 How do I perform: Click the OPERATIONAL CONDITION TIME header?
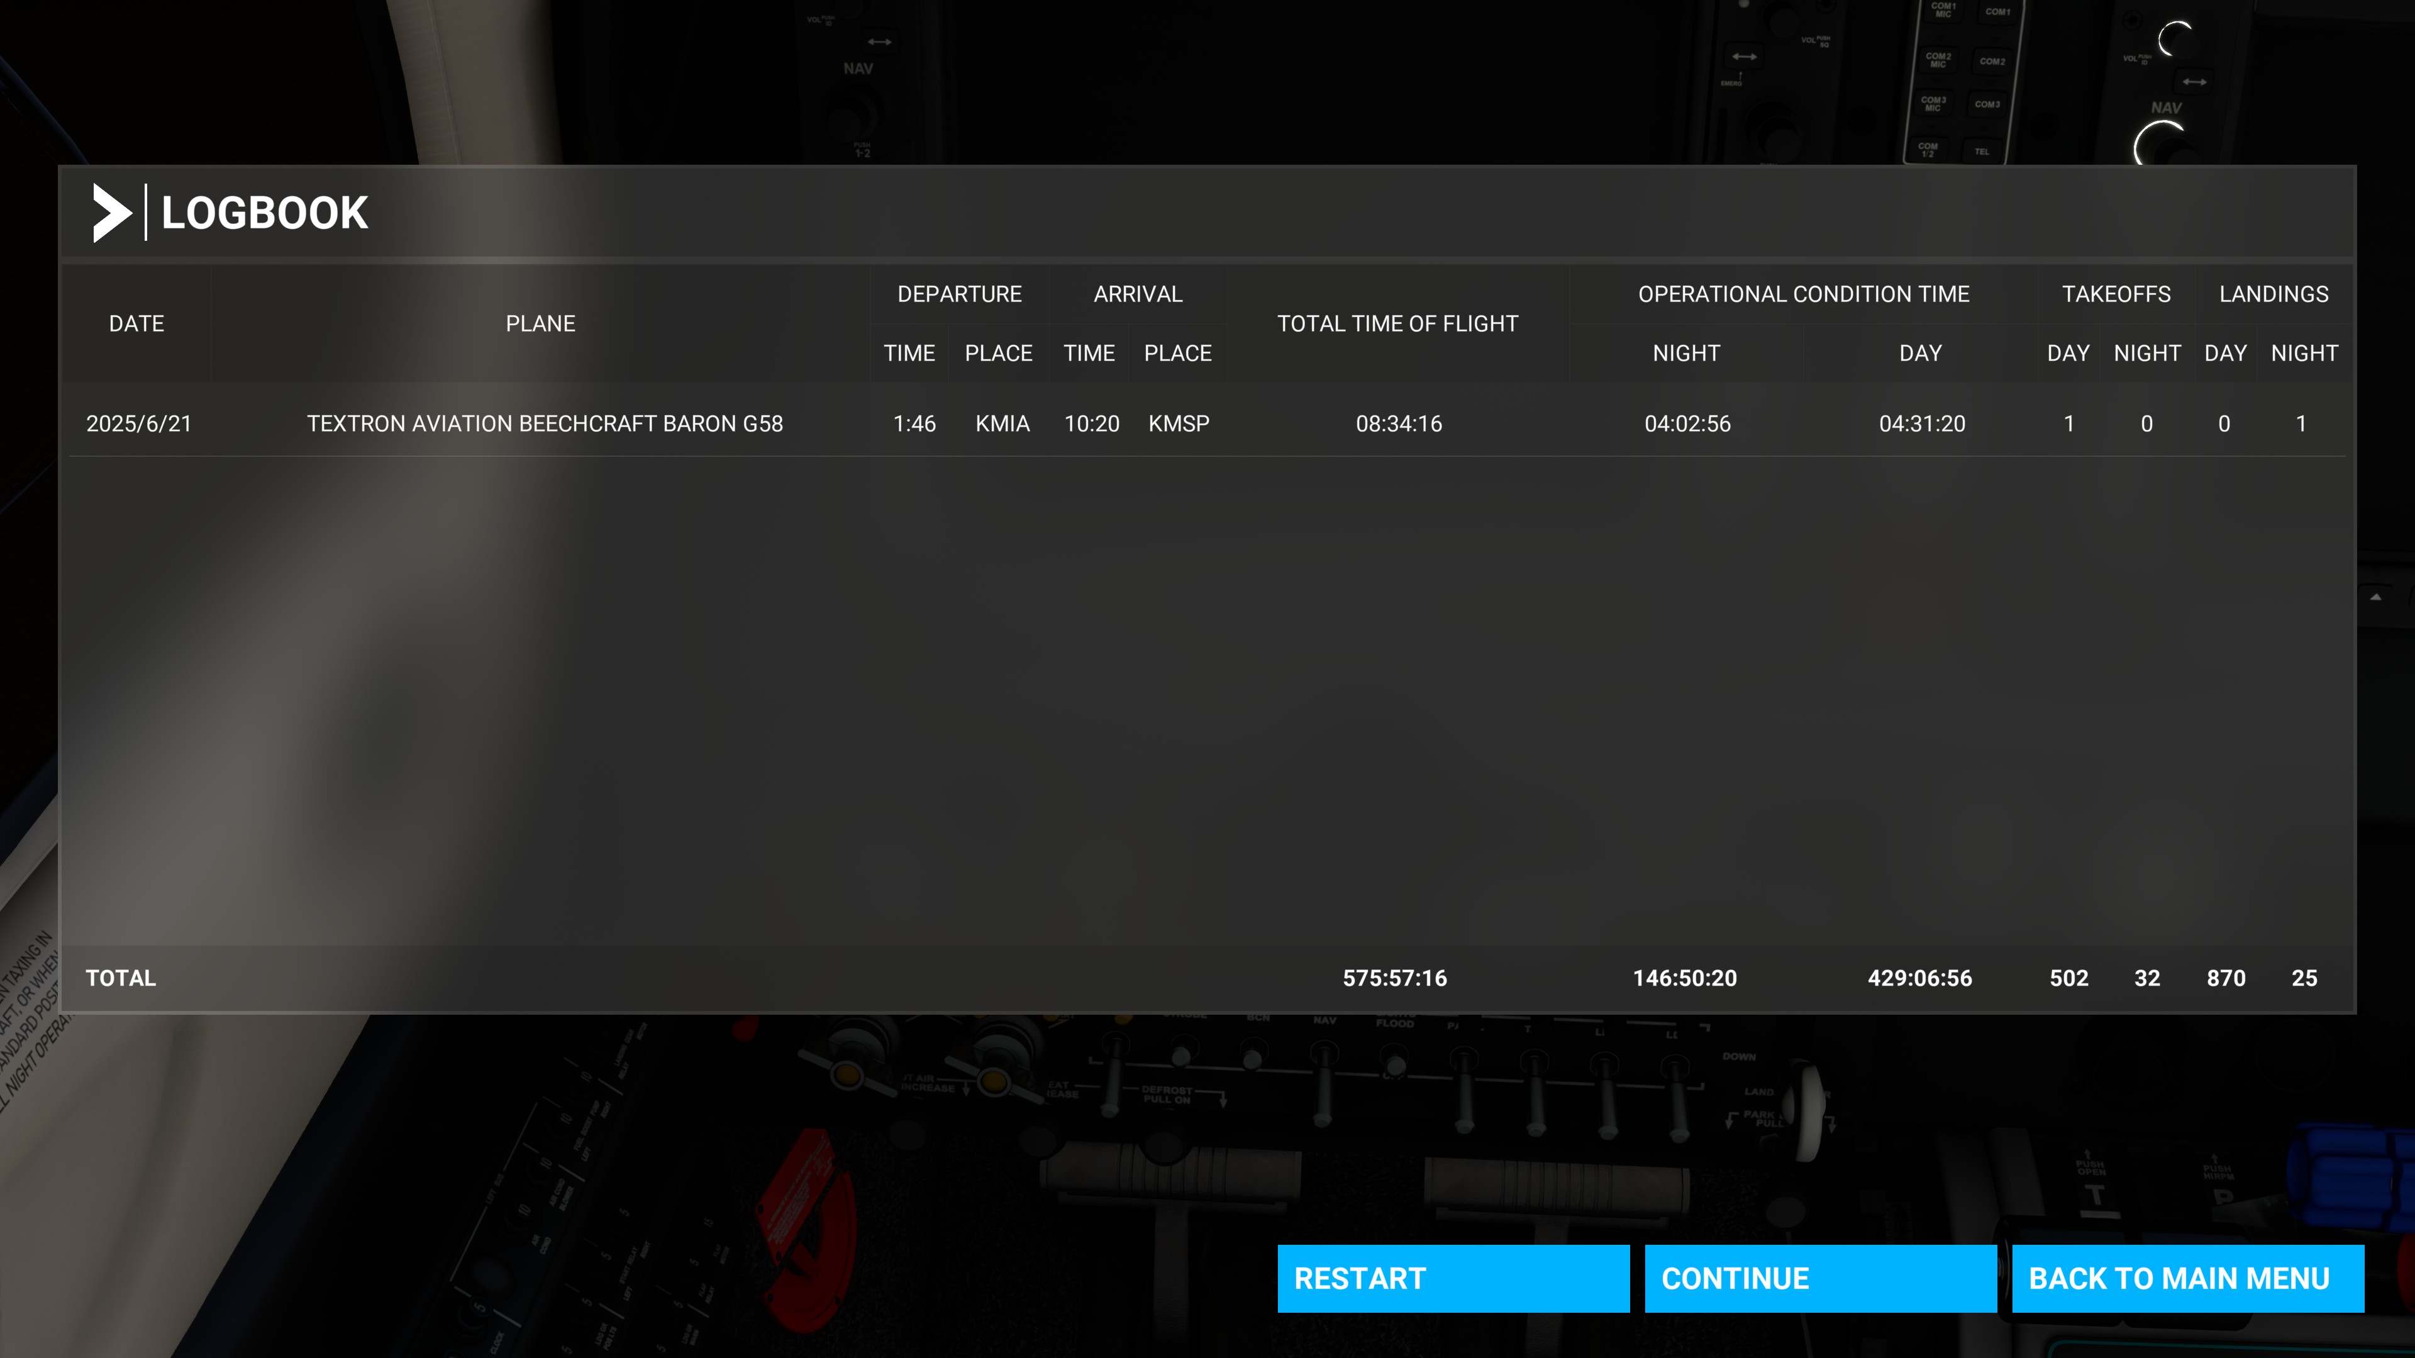tap(1804, 294)
